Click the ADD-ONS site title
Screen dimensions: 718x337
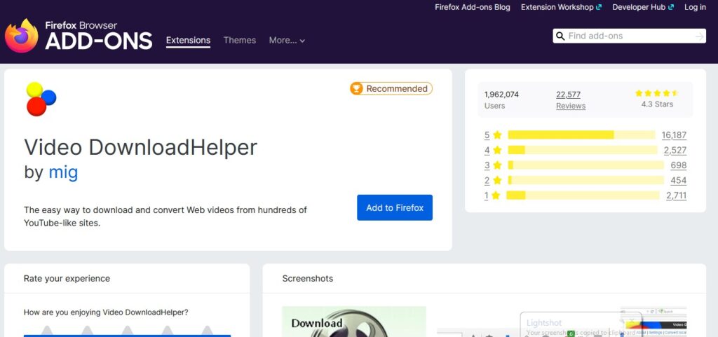point(98,41)
